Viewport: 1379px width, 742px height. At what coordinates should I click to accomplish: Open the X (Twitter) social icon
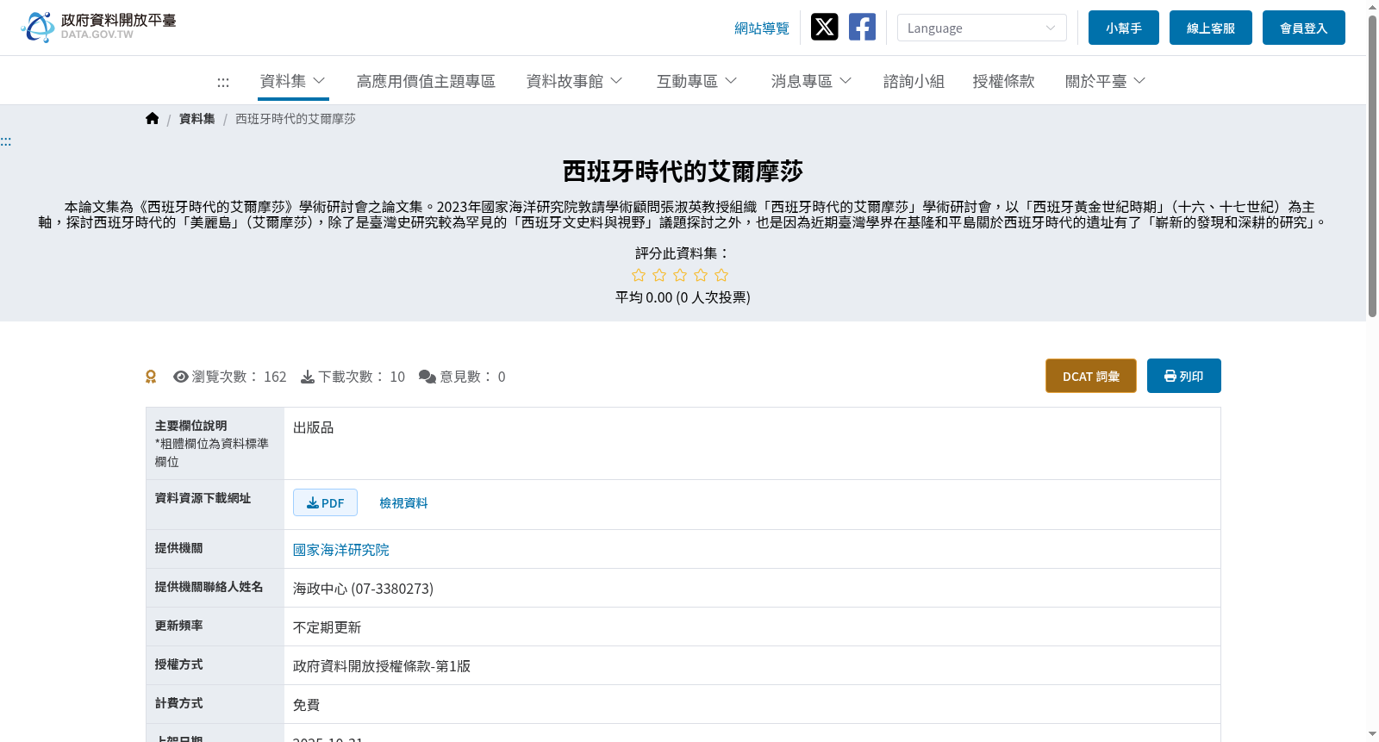click(x=824, y=27)
